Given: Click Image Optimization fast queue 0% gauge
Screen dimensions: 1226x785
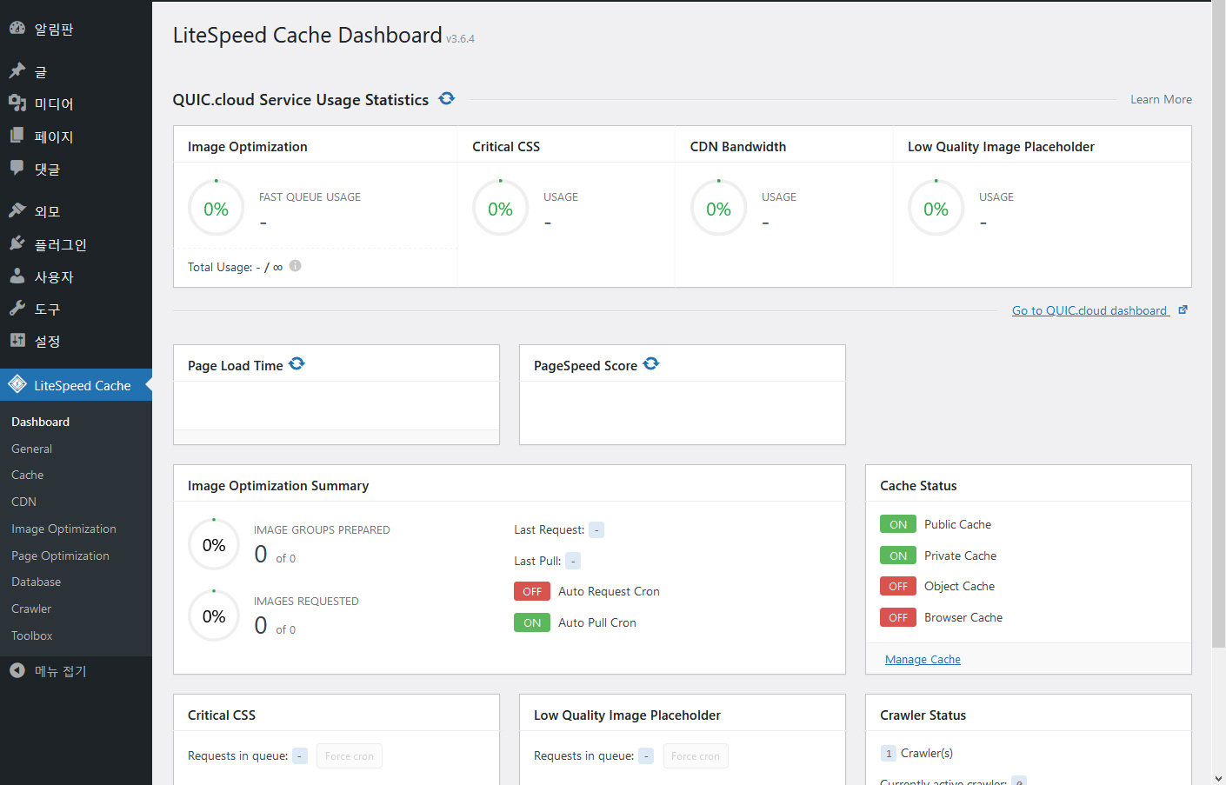Looking at the screenshot, I should [x=217, y=208].
